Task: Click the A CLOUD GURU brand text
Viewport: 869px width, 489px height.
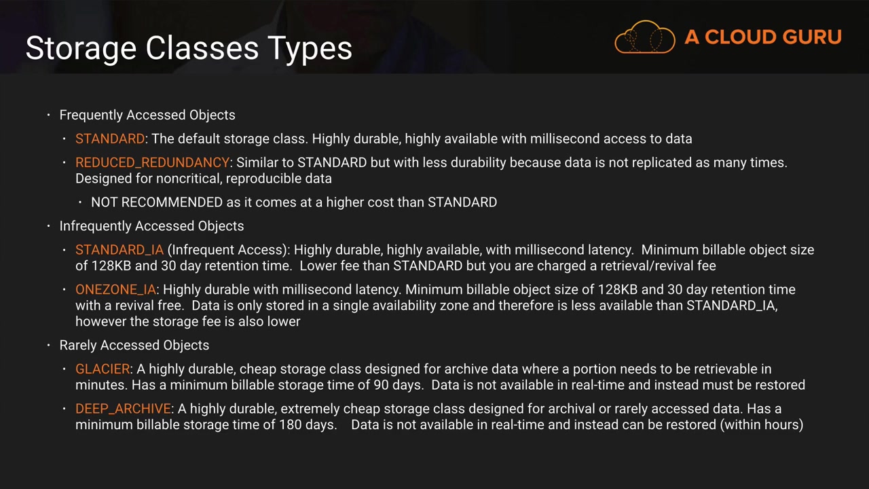Action: point(763,37)
